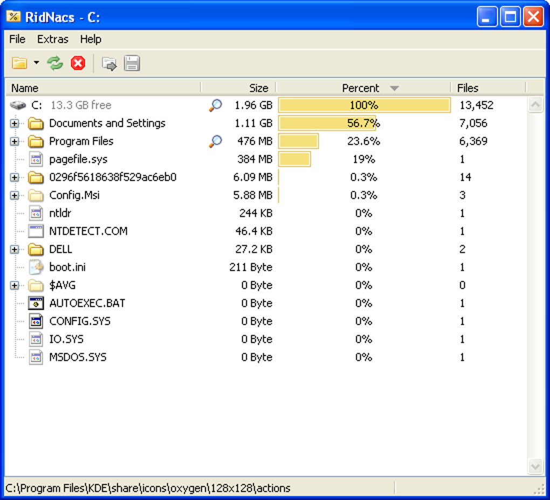Open folder icon in toolbar
550x500 pixels.
(19, 64)
